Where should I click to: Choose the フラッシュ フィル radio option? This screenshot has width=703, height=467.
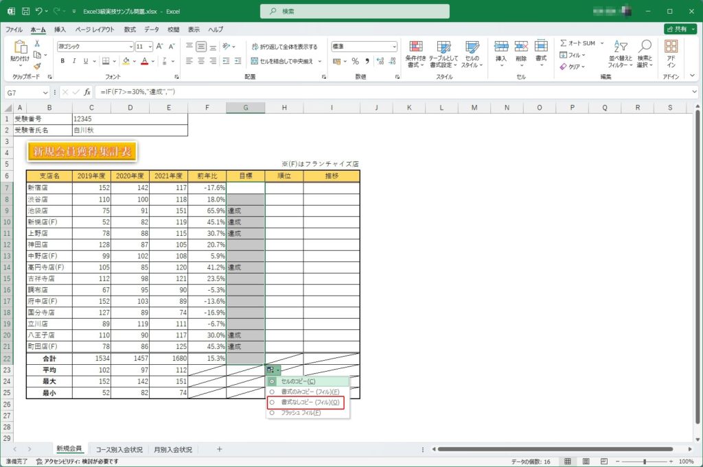point(273,413)
